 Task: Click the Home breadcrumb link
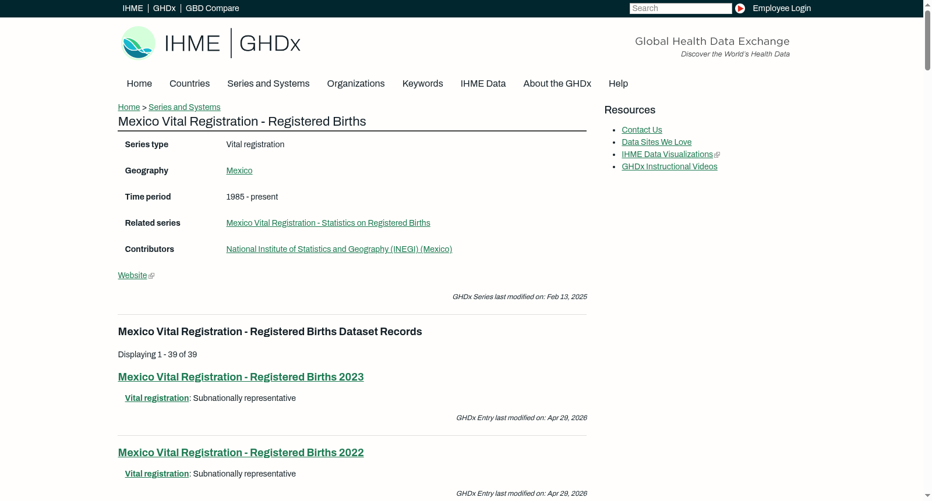129,107
